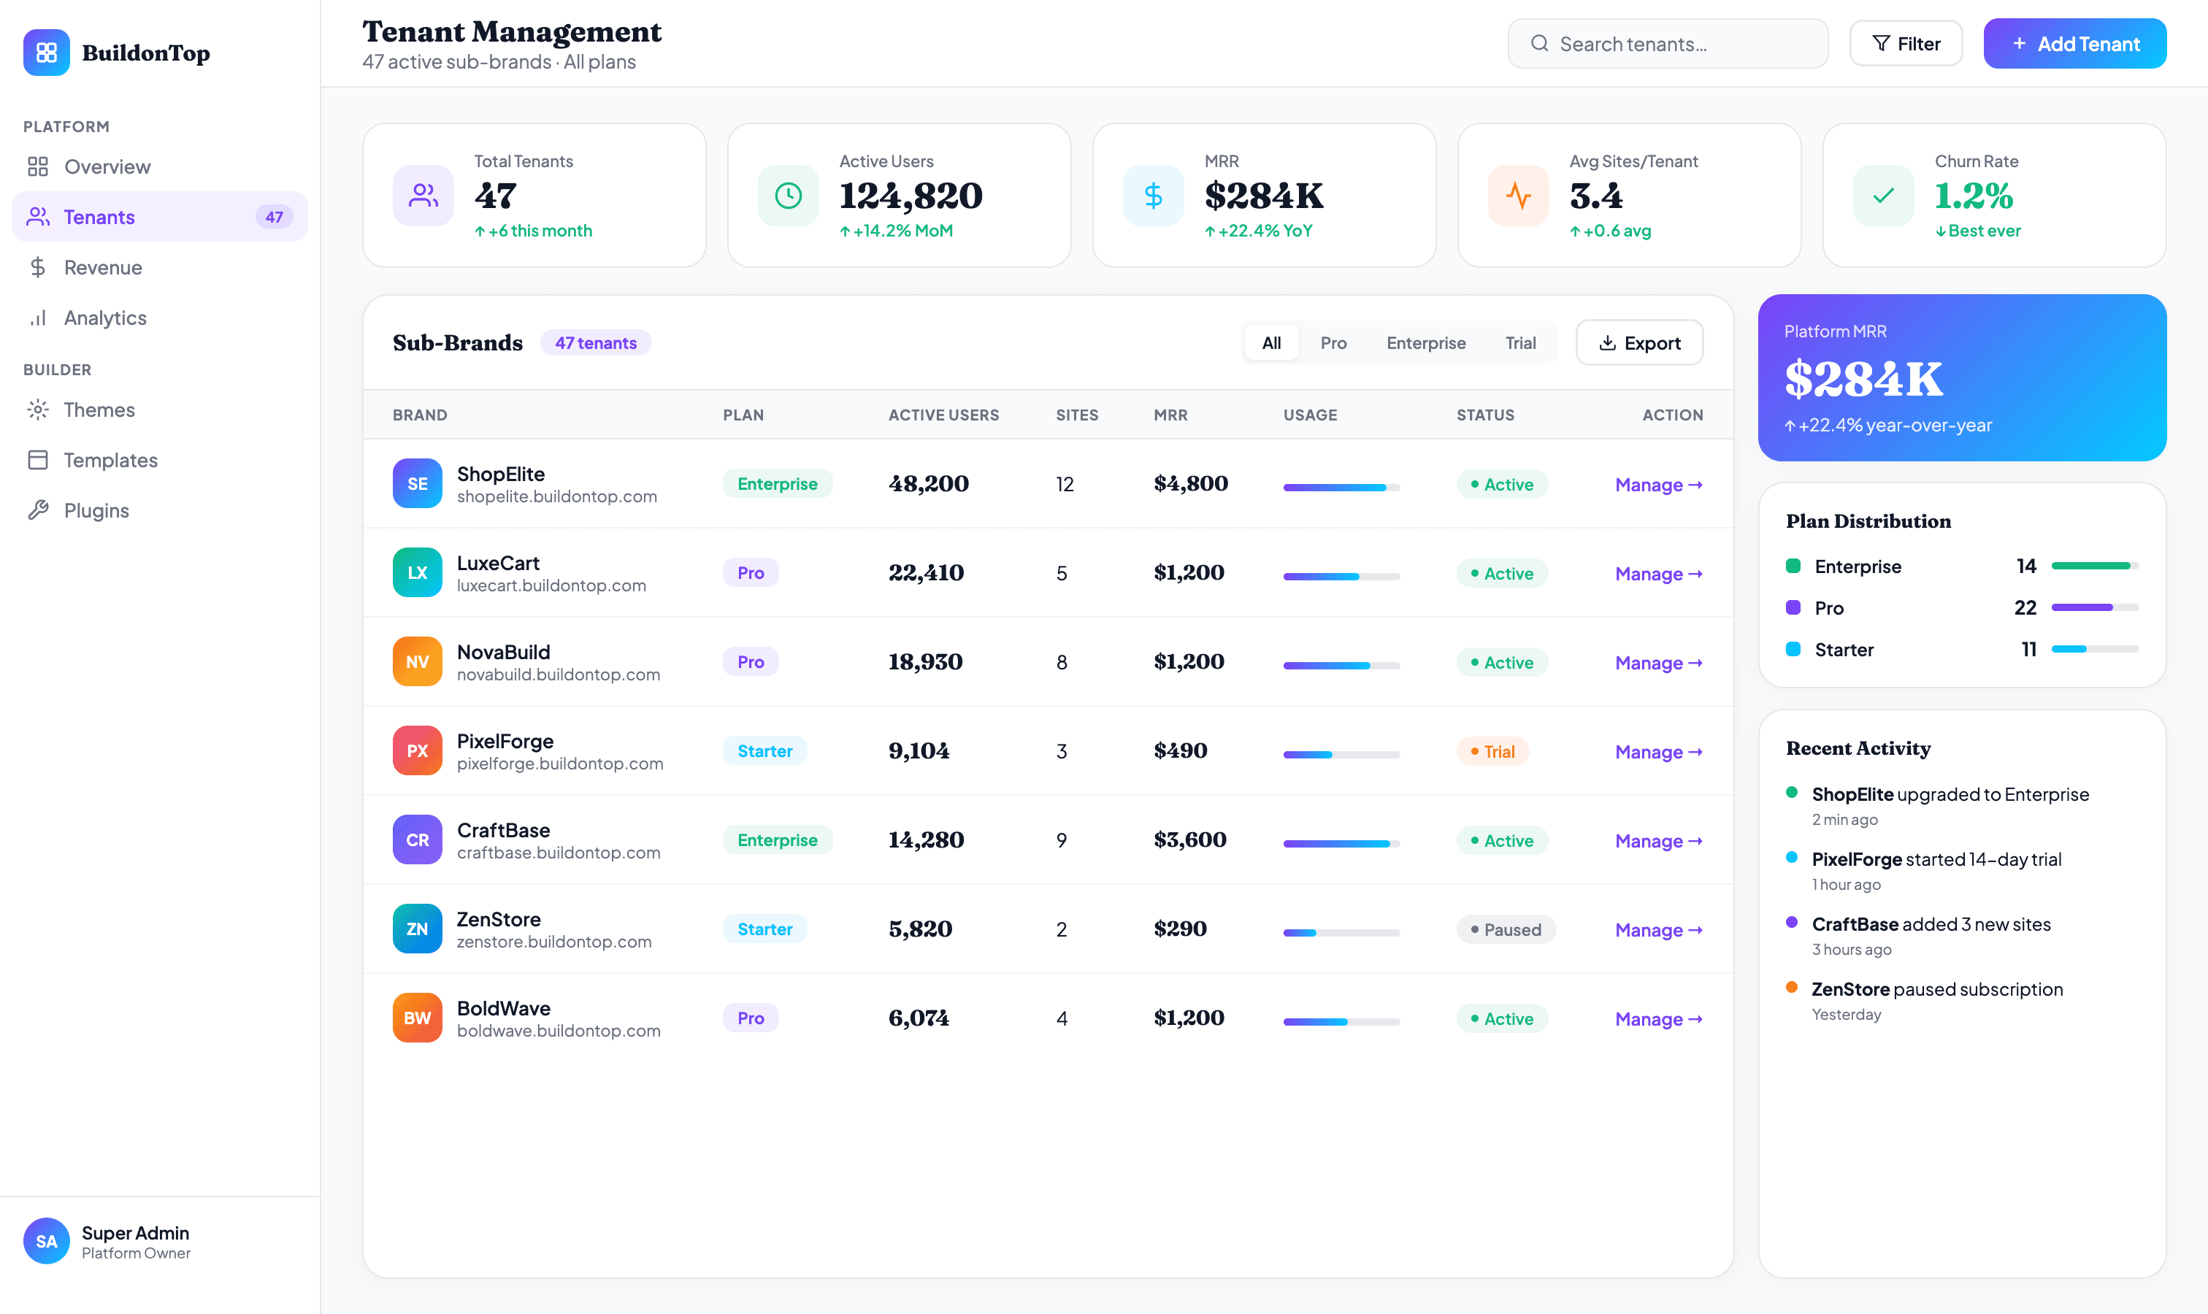Click the ShopElite SE brand avatar
2208x1314 pixels.
click(x=417, y=483)
